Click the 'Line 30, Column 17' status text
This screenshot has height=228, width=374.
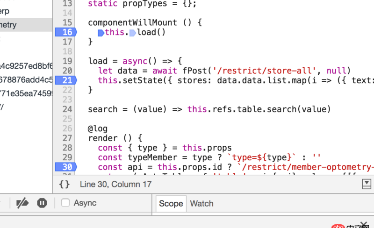[x=115, y=185]
